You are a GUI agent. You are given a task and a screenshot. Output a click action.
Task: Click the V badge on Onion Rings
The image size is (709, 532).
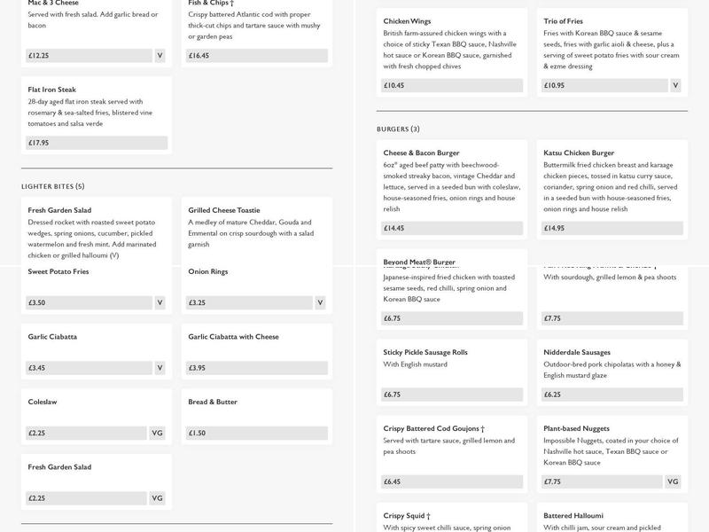pos(320,302)
